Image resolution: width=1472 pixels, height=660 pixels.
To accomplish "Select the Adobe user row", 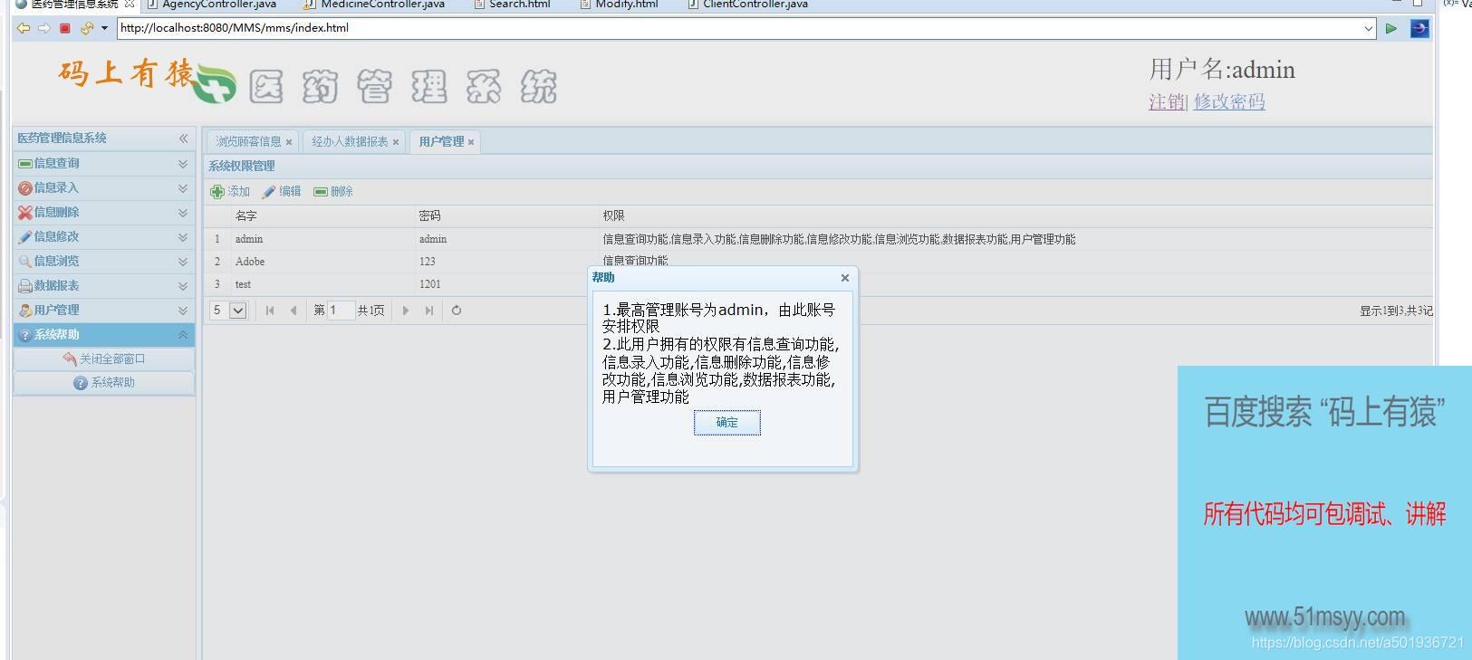I will [x=818, y=262].
